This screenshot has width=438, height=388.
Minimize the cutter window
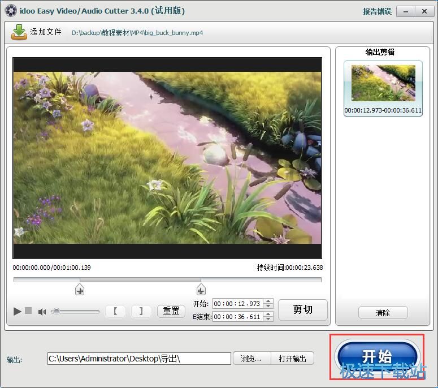pyautogui.click(x=406, y=11)
